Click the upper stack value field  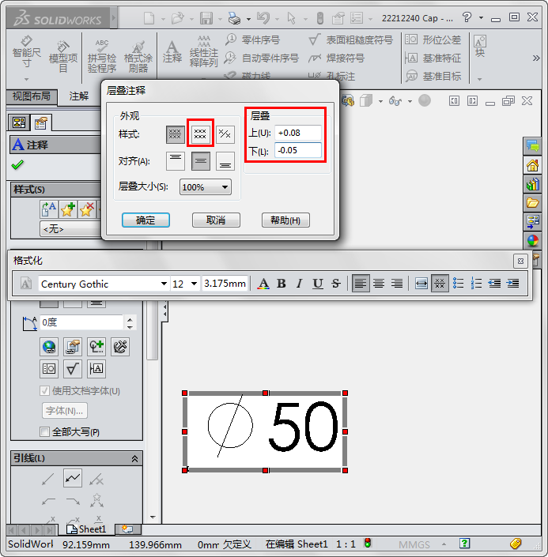[x=298, y=133]
